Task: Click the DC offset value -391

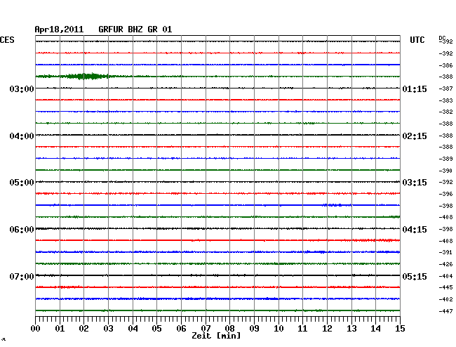Action: click(445, 252)
